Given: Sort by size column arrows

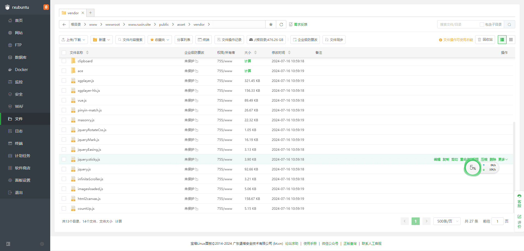Looking at the screenshot, I should pos(255,52).
